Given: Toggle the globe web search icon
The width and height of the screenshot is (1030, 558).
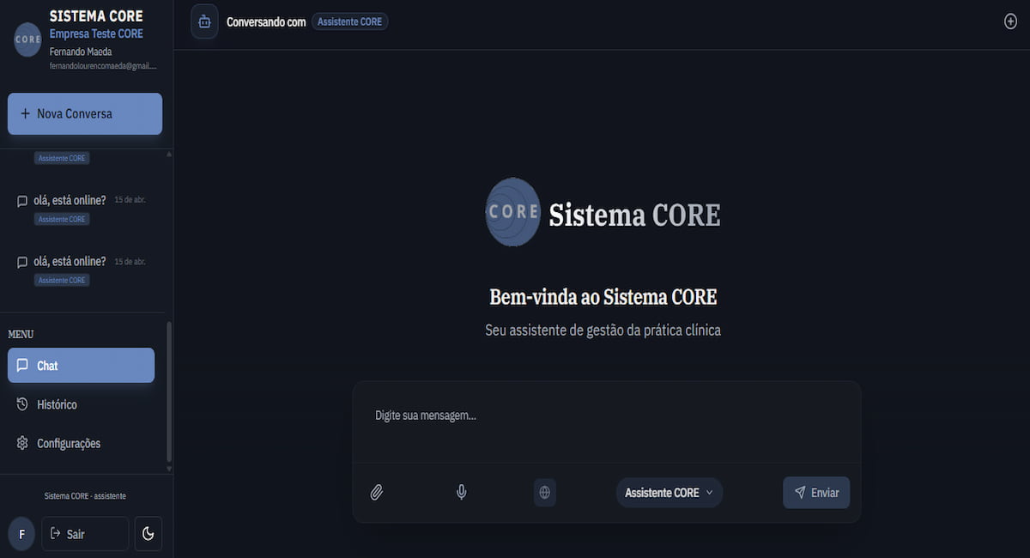Looking at the screenshot, I should pyautogui.click(x=544, y=493).
